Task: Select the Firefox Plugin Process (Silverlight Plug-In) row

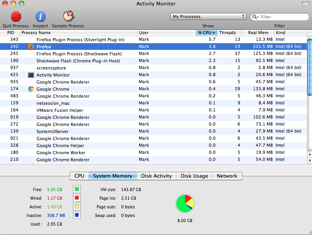Action: click(153, 40)
